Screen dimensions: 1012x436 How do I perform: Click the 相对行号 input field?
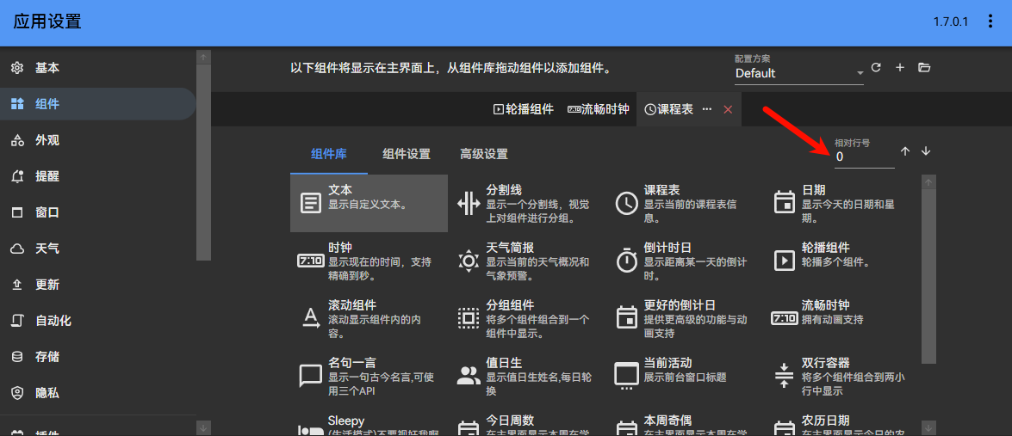click(x=864, y=157)
